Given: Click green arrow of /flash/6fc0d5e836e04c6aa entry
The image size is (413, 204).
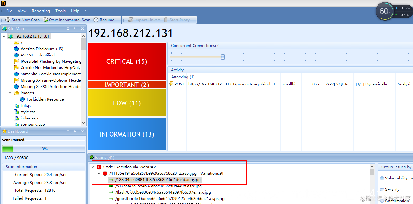Looking at the screenshot, I should pyautogui.click(x=111, y=192).
